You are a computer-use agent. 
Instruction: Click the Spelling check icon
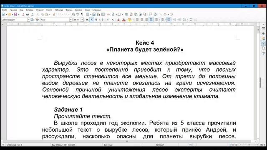coord(78,15)
